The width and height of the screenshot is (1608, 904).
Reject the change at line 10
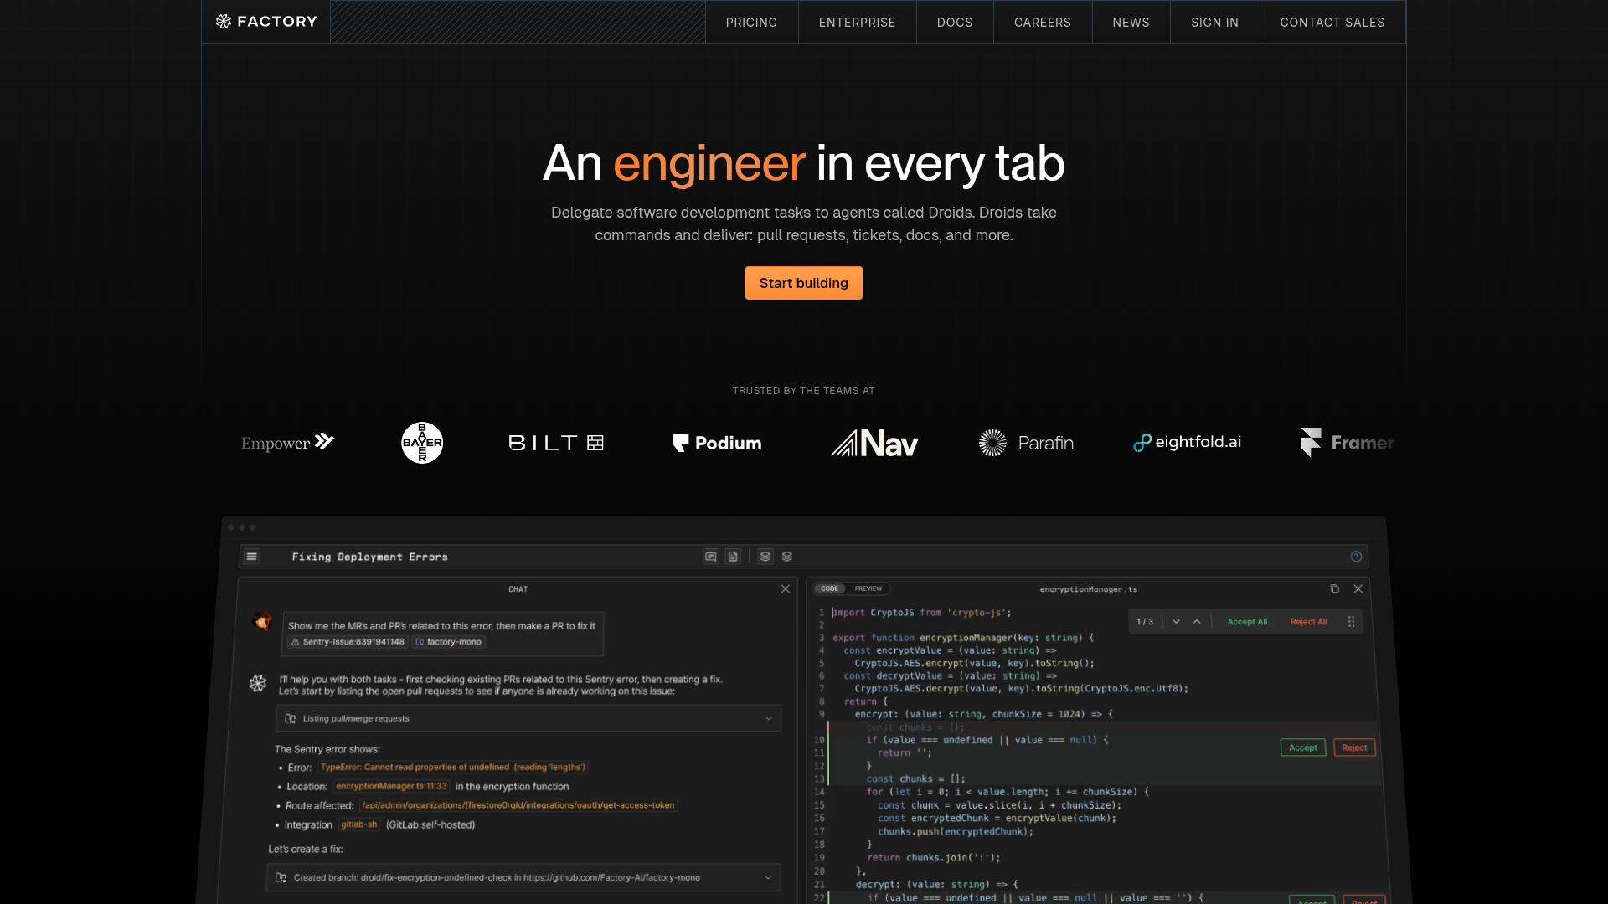[1353, 748]
